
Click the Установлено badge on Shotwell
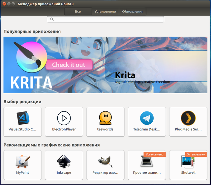(196, 154)
